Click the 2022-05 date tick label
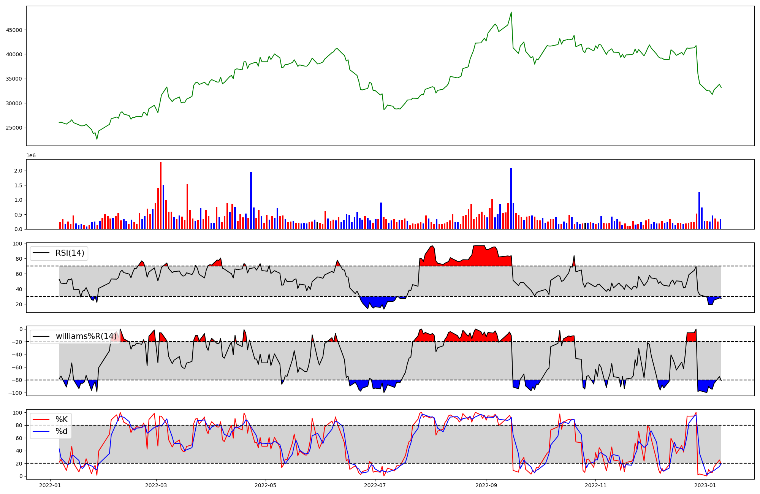 265,485
